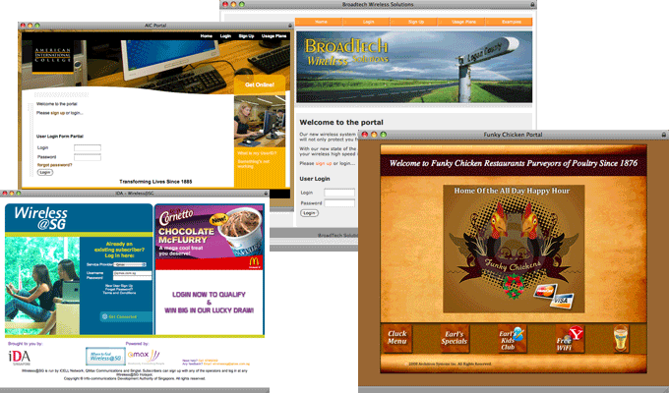Click Terms and Conditions link in Wireless@SG

[119, 293]
